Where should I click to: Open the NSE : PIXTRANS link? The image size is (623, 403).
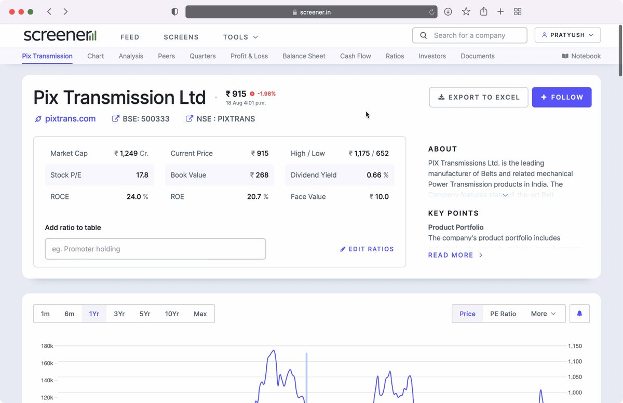pos(220,118)
